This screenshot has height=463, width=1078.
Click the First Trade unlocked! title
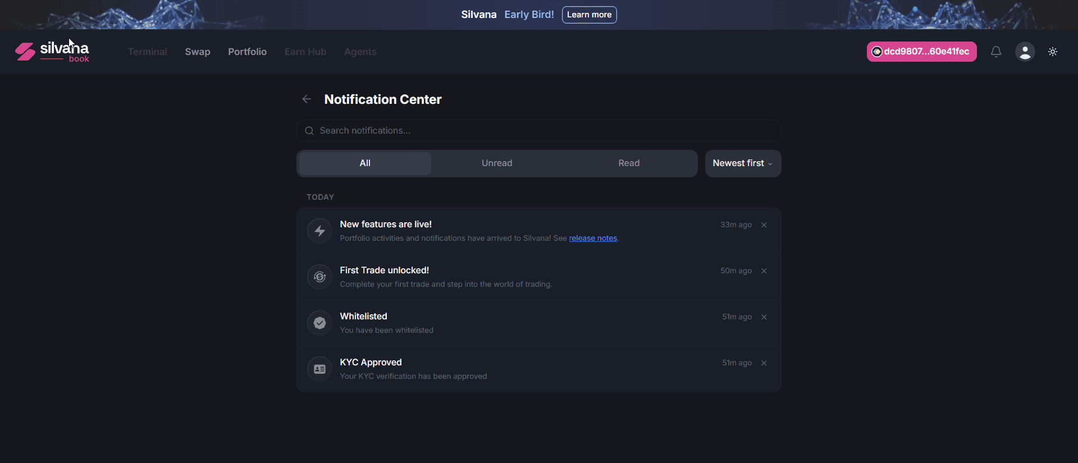[x=385, y=271]
